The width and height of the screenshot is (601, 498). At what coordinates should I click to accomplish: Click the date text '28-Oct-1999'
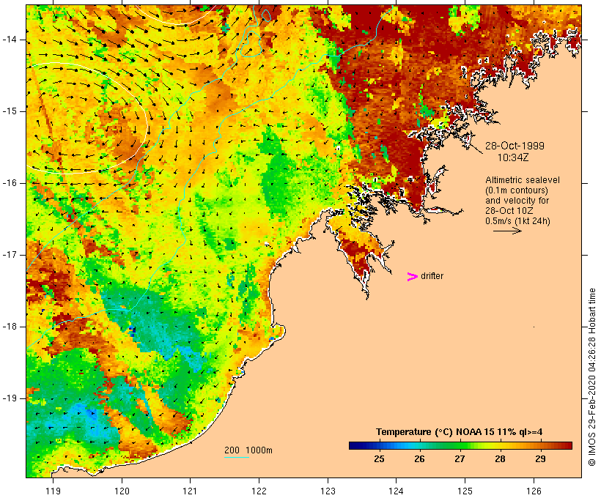[x=515, y=146]
